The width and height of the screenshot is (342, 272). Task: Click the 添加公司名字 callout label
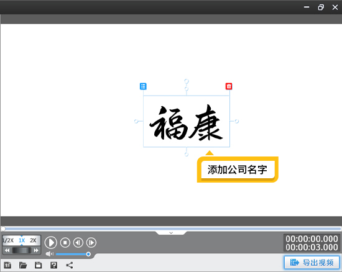pyautogui.click(x=238, y=170)
